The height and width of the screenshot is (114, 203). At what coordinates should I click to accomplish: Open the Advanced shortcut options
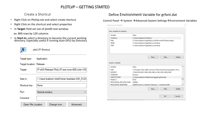pyautogui.click(x=77, y=104)
